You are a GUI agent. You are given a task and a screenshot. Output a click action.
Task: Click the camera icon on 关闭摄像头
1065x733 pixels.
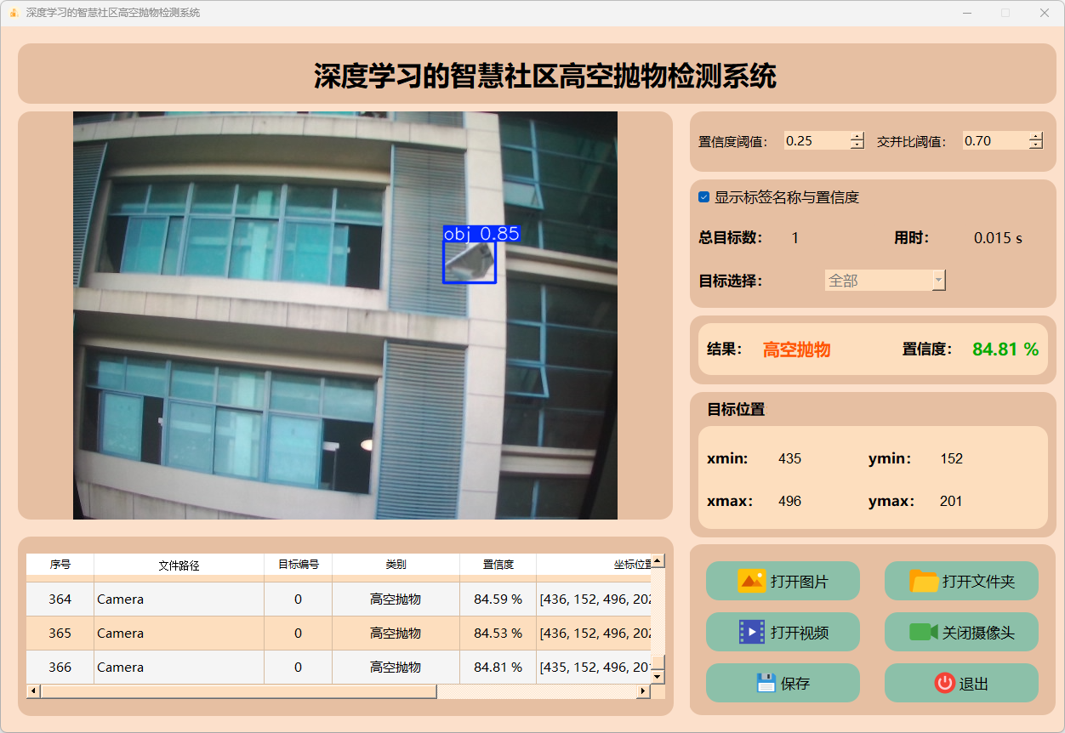(x=923, y=632)
